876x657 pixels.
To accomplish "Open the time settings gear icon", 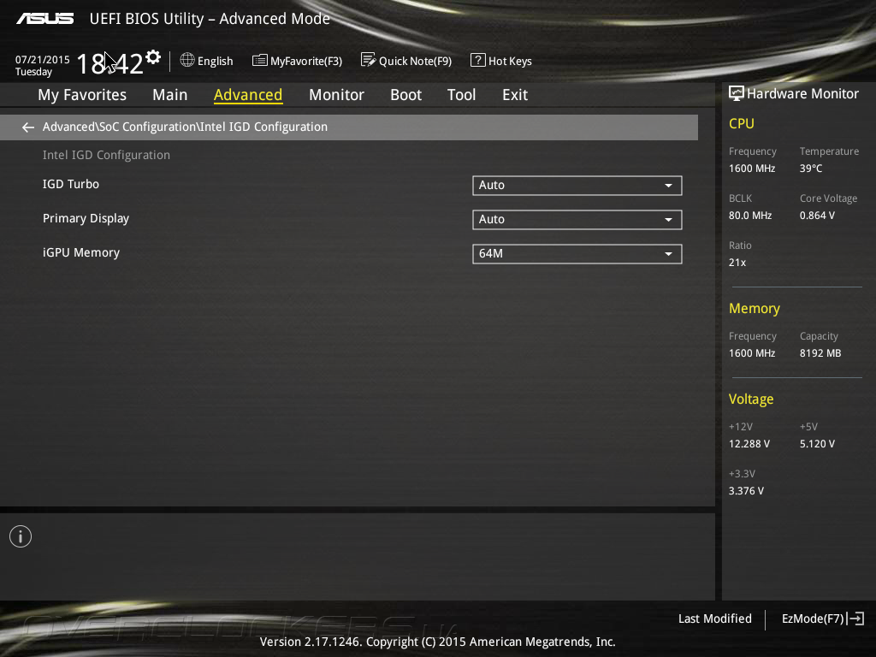I will (152, 57).
